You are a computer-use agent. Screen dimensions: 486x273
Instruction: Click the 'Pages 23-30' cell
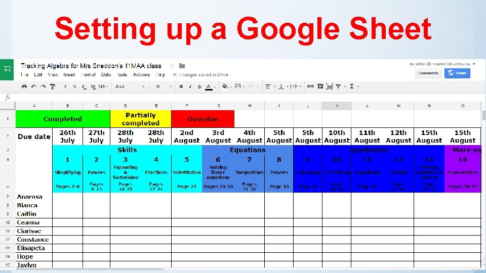pos(218,187)
